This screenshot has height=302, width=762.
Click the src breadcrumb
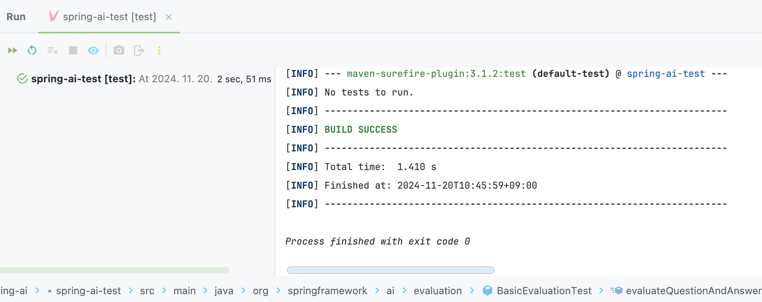(x=147, y=291)
